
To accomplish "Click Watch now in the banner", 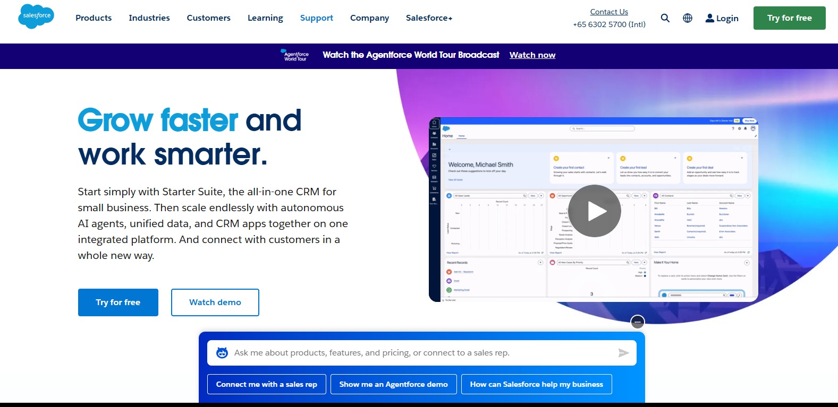I will (532, 55).
